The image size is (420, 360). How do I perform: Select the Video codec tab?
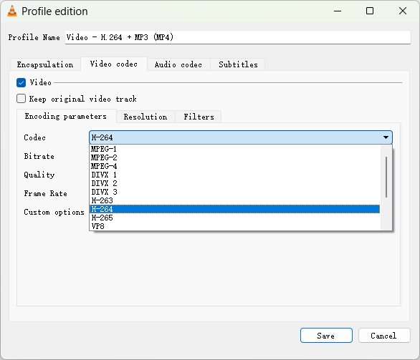point(114,64)
